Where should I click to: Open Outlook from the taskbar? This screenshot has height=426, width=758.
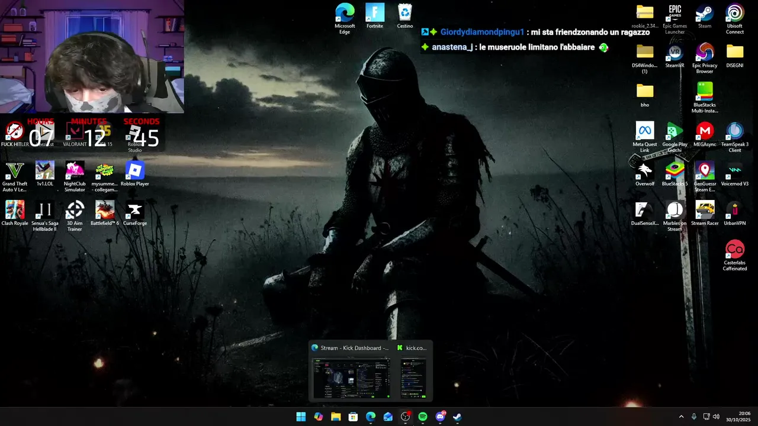point(388,417)
